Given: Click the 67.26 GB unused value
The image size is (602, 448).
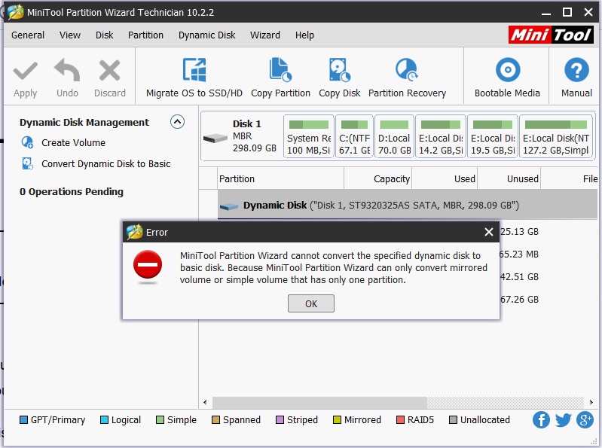Looking at the screenshot, I should click(x=519, y=299).
